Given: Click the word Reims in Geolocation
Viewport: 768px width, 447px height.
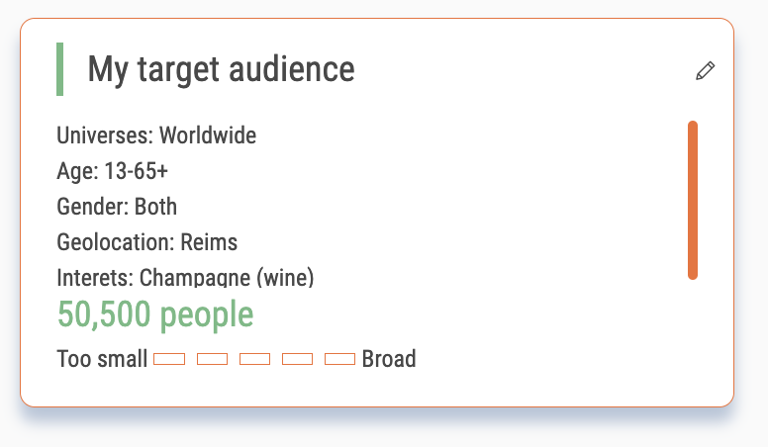Looking at the screenshot, I should (209, 242).
